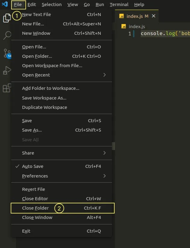Open Source Control showing 14 pending changes

pos(7,53)
